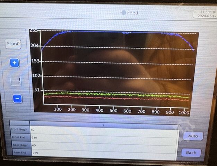Screen dimensions: 217x166
Task: Click the Feed status indicator dot
Action: point(123,13)
